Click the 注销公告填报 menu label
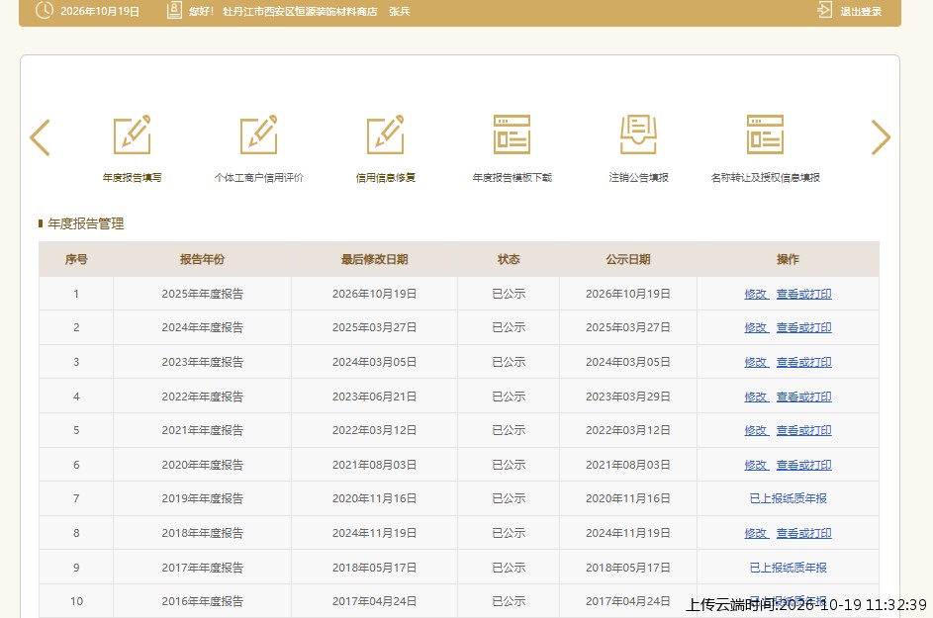Image resolution: width=933 pixels, height=618 pixels. click(x=638, y=178)
